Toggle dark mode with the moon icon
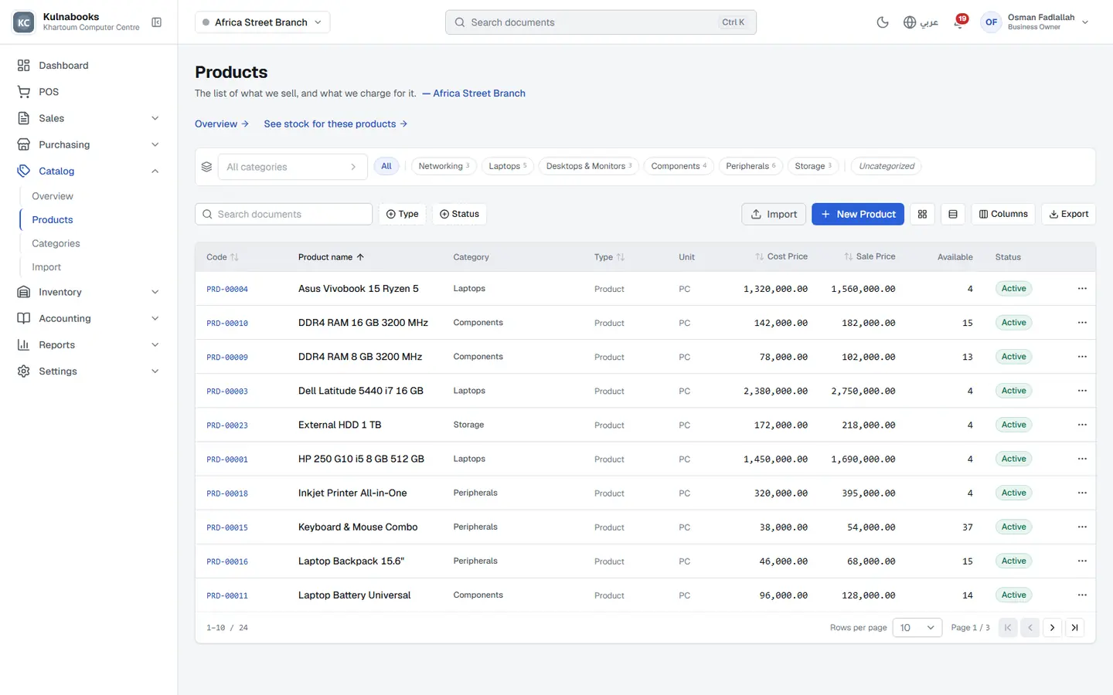1113x695 pixels. (882, 22)
